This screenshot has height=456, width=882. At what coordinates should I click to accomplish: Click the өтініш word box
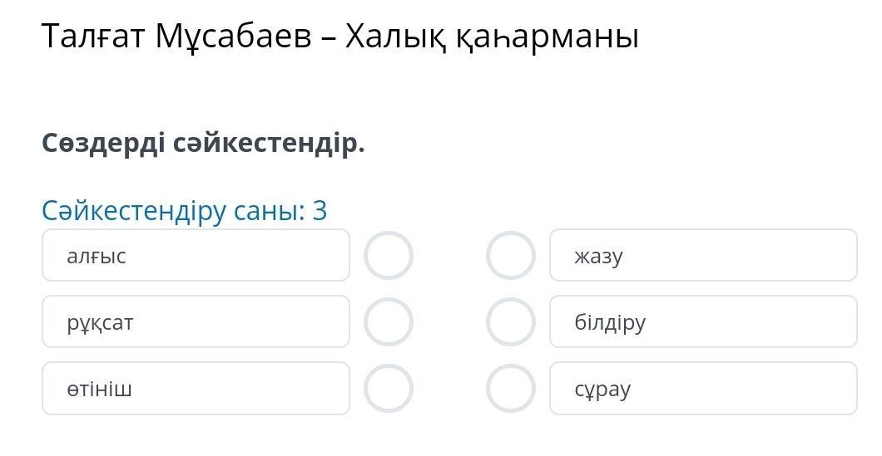point(196,389)
